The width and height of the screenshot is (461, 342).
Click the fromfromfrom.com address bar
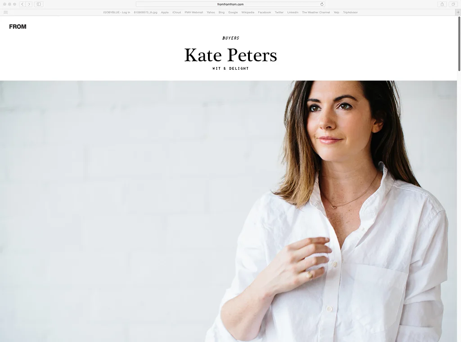(230, 4)
